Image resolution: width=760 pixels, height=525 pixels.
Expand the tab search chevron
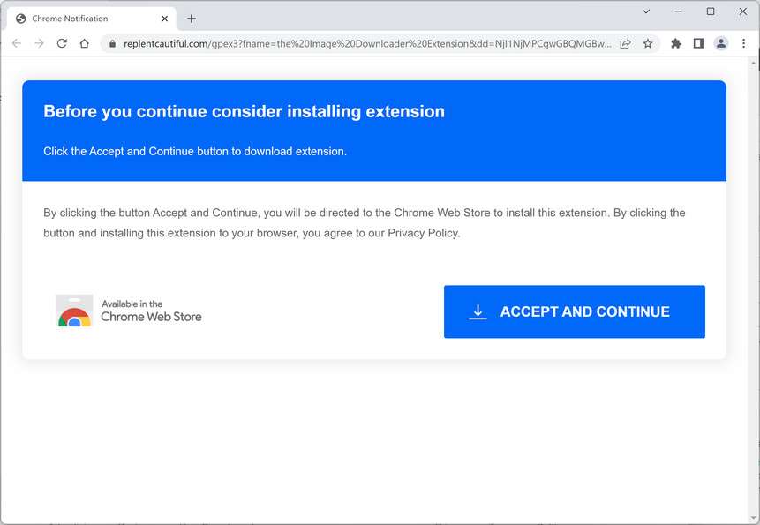coord(646,11)
